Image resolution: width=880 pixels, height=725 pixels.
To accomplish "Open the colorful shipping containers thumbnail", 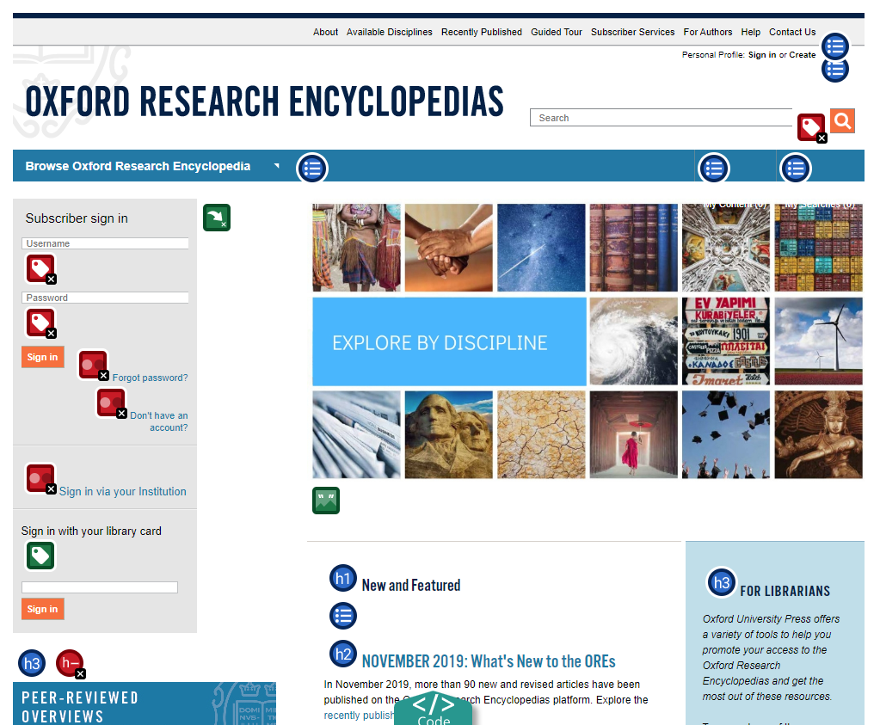I will click(818, 248).
